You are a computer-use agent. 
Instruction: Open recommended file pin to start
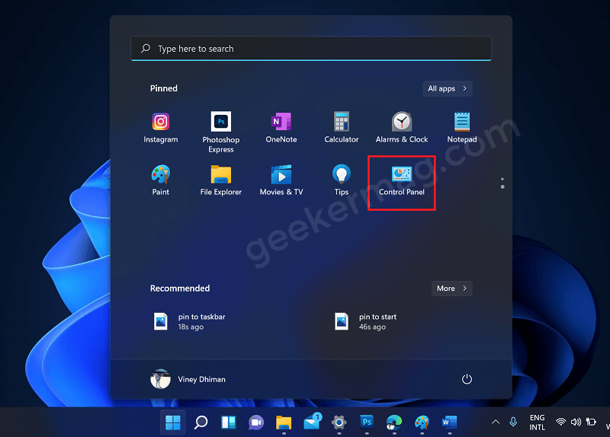366,321
